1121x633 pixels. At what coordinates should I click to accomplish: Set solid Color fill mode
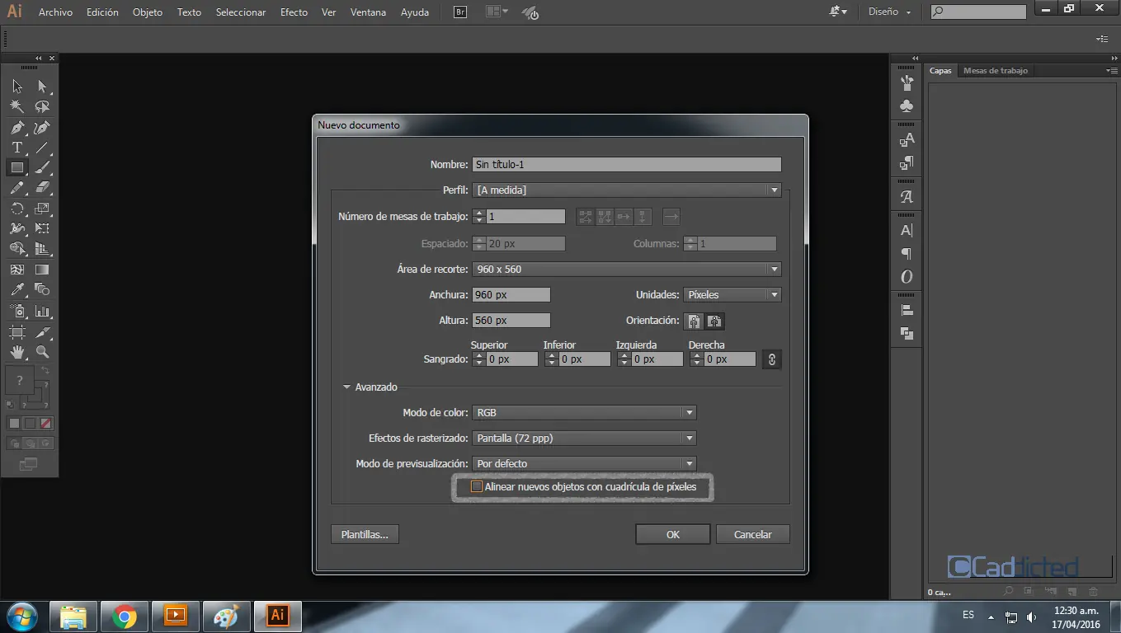point(14,423)
